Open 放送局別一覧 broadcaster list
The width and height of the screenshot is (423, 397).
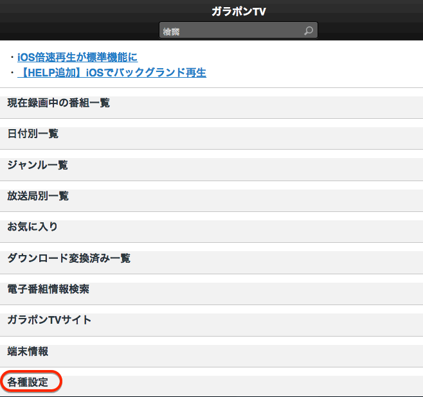38,196
